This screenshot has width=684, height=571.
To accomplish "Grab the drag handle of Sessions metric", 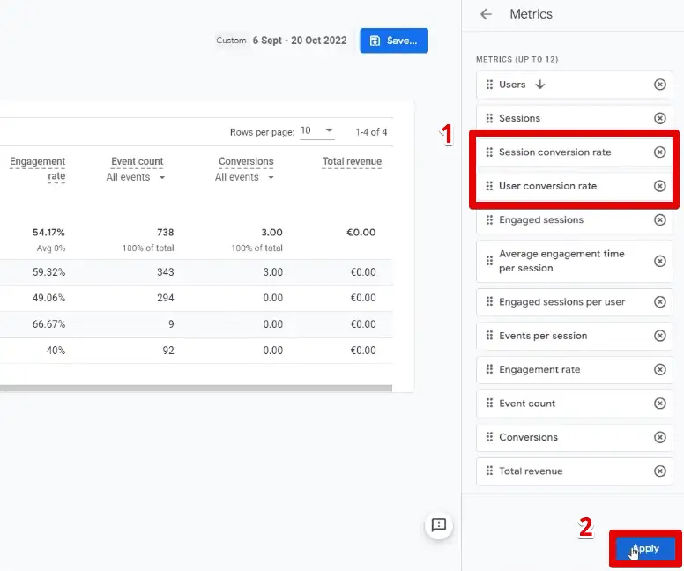I will click(489, 118).
